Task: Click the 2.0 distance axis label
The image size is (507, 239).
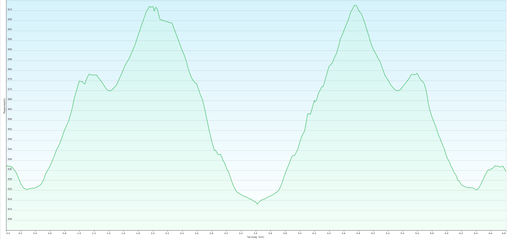Action: [153, 233]
